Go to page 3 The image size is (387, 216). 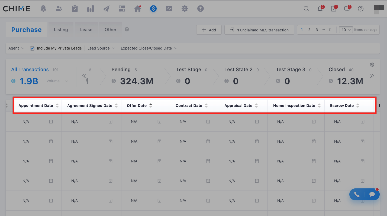[317, 30]
